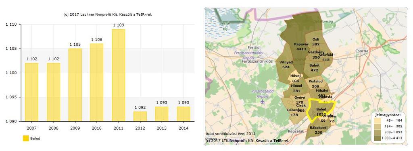Click the 309-1 093 legend color swatch
This screenshot has width=413, height=151.
tap(378, 132)
